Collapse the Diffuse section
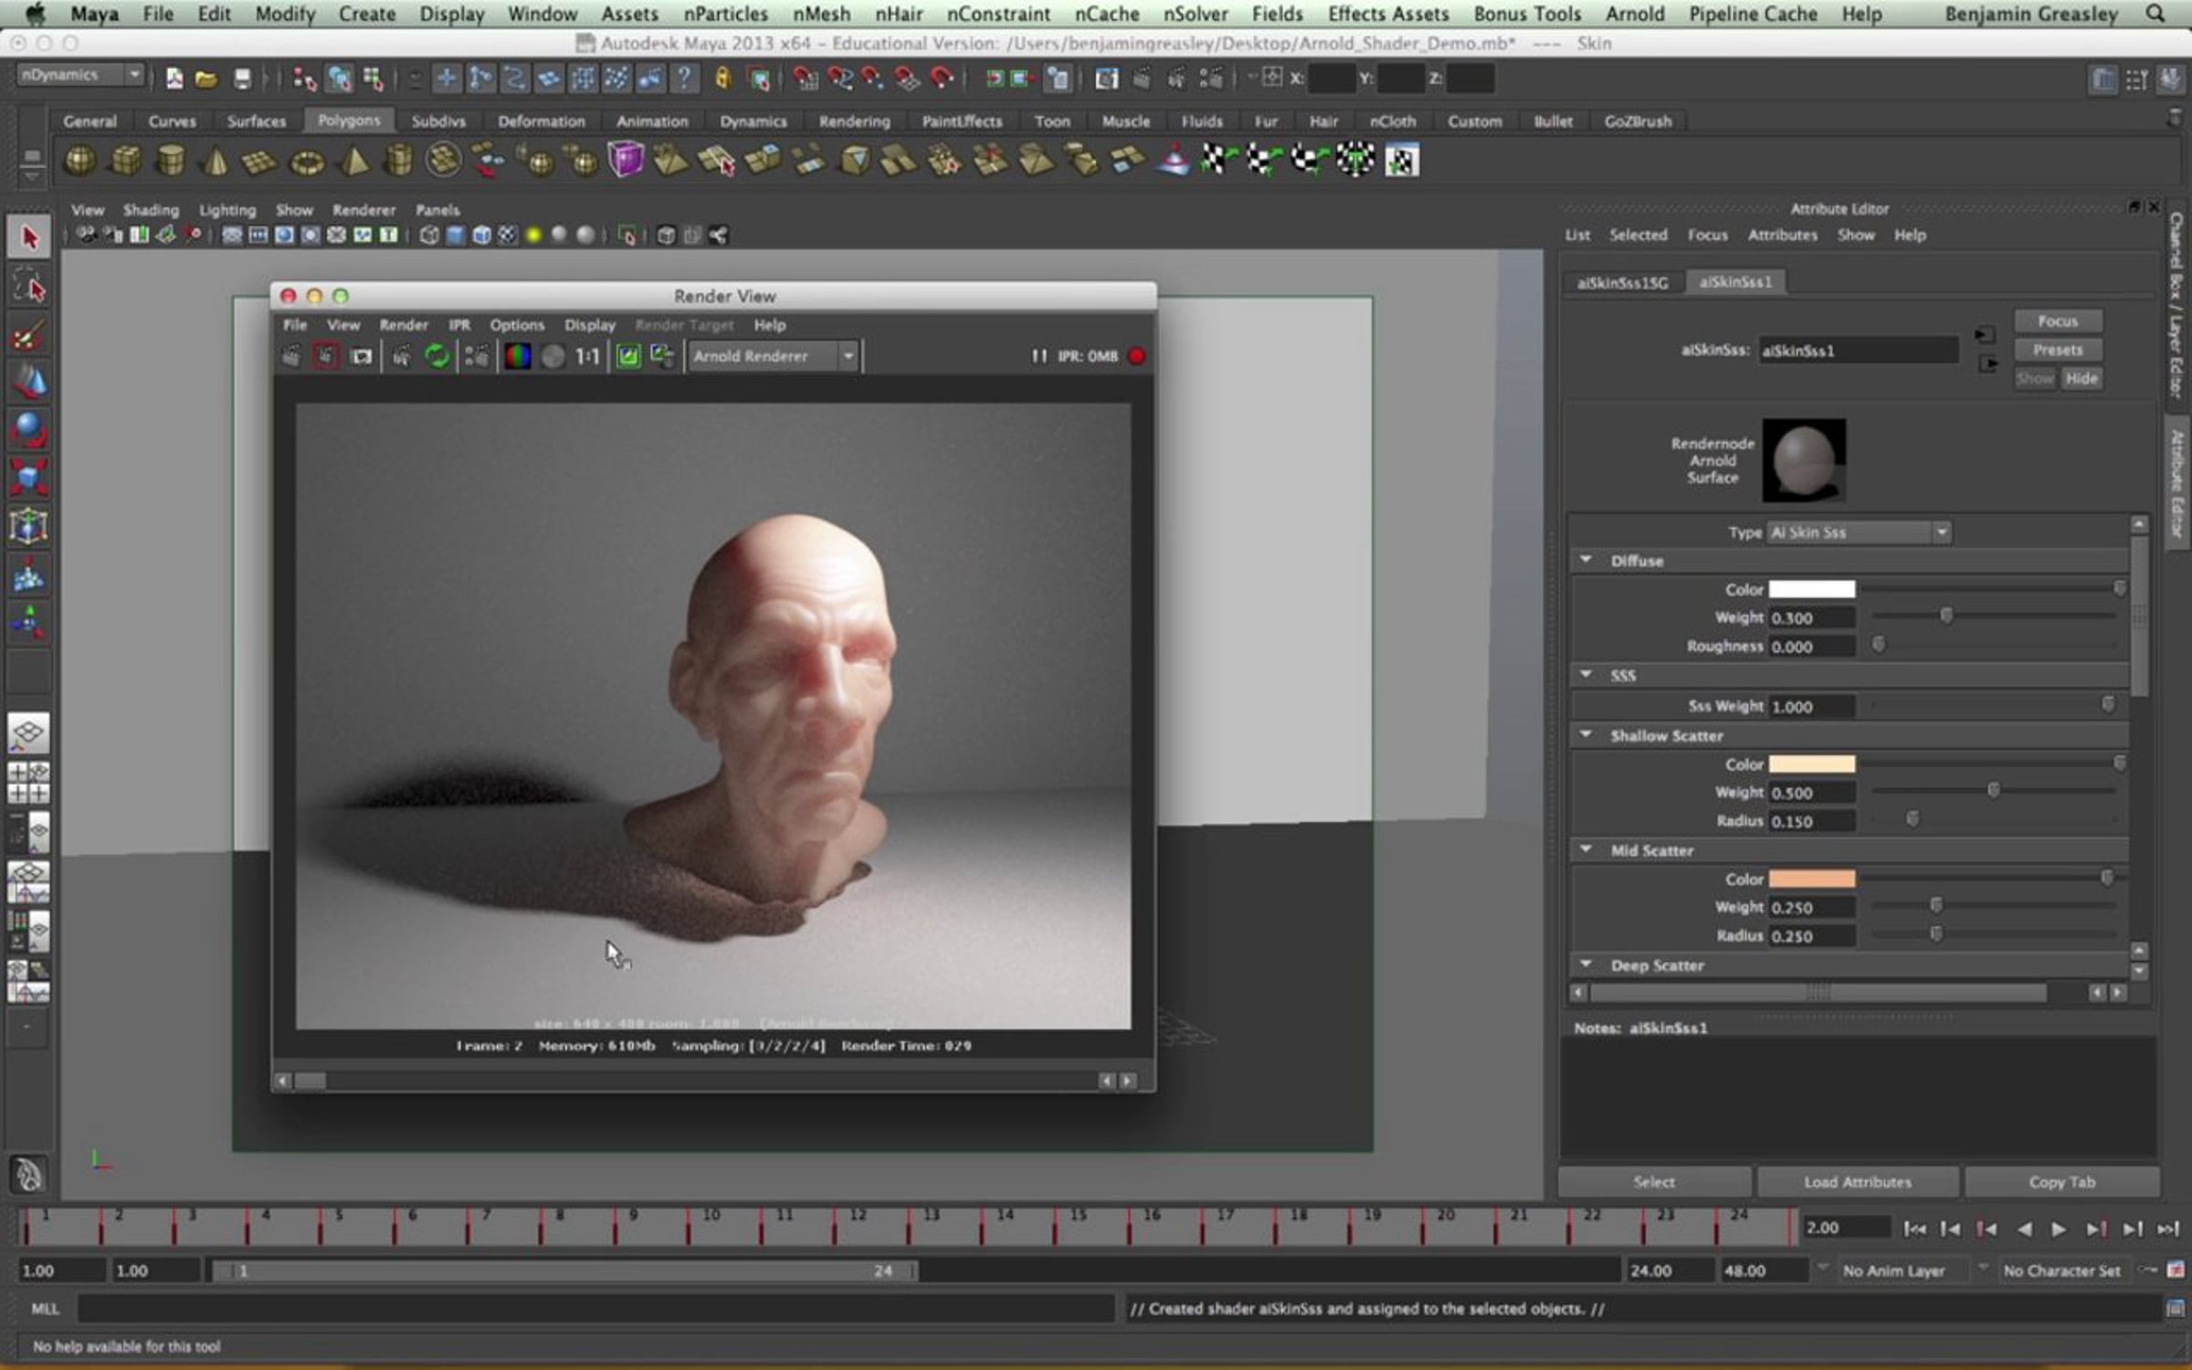This screenshot has width=2192, height=1370. point(1586,560)
